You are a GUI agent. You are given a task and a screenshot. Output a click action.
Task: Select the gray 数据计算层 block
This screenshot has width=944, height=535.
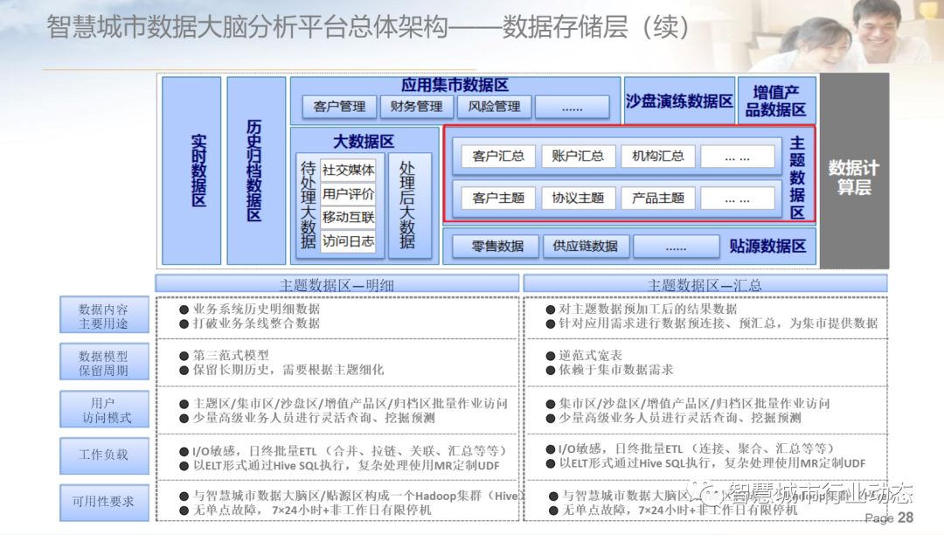[854, 171]
